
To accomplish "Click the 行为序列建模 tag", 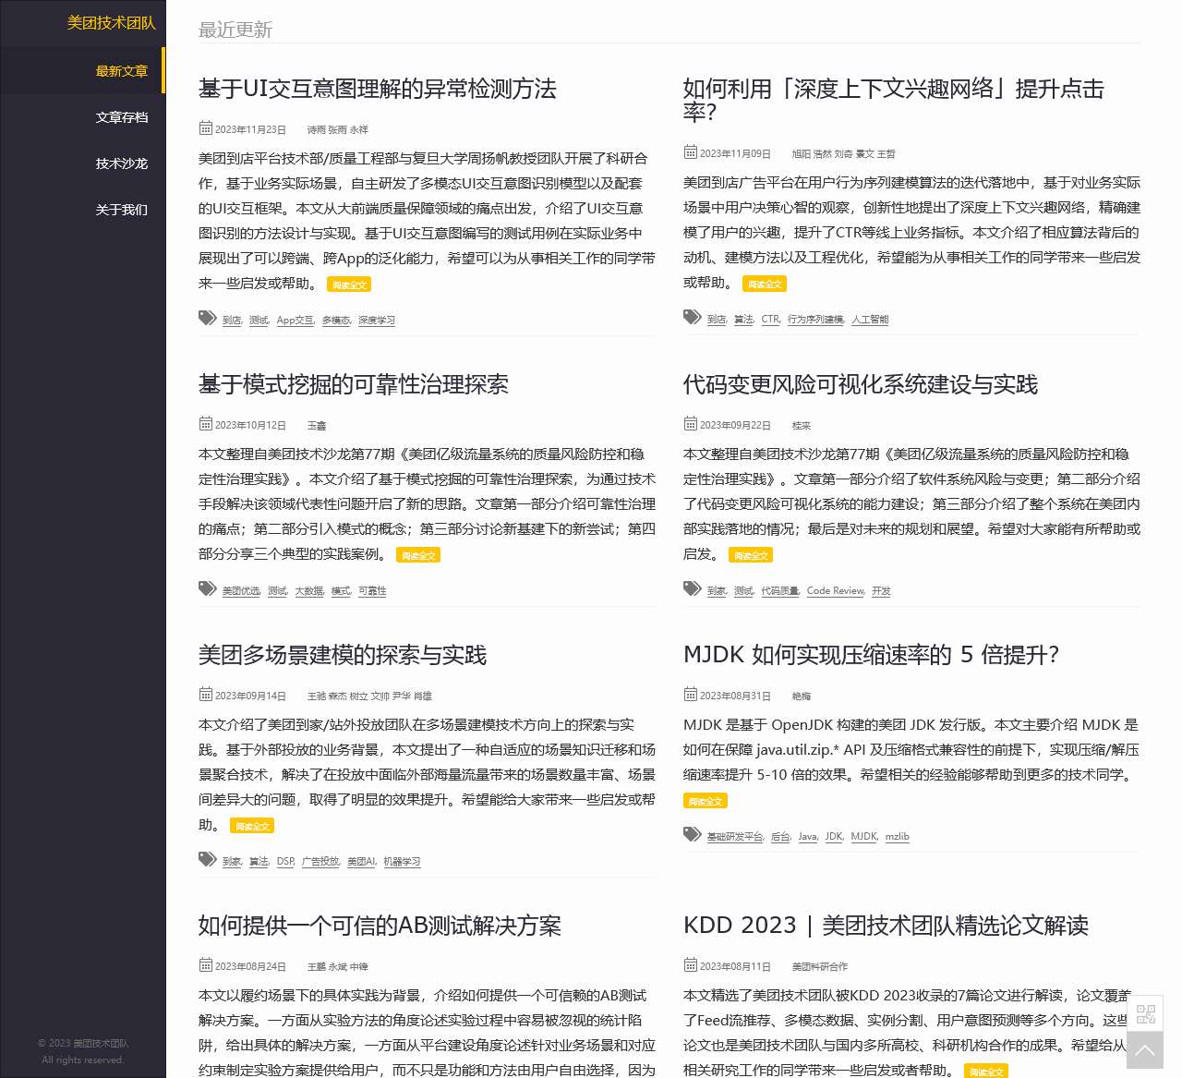I will coord(815,319).
